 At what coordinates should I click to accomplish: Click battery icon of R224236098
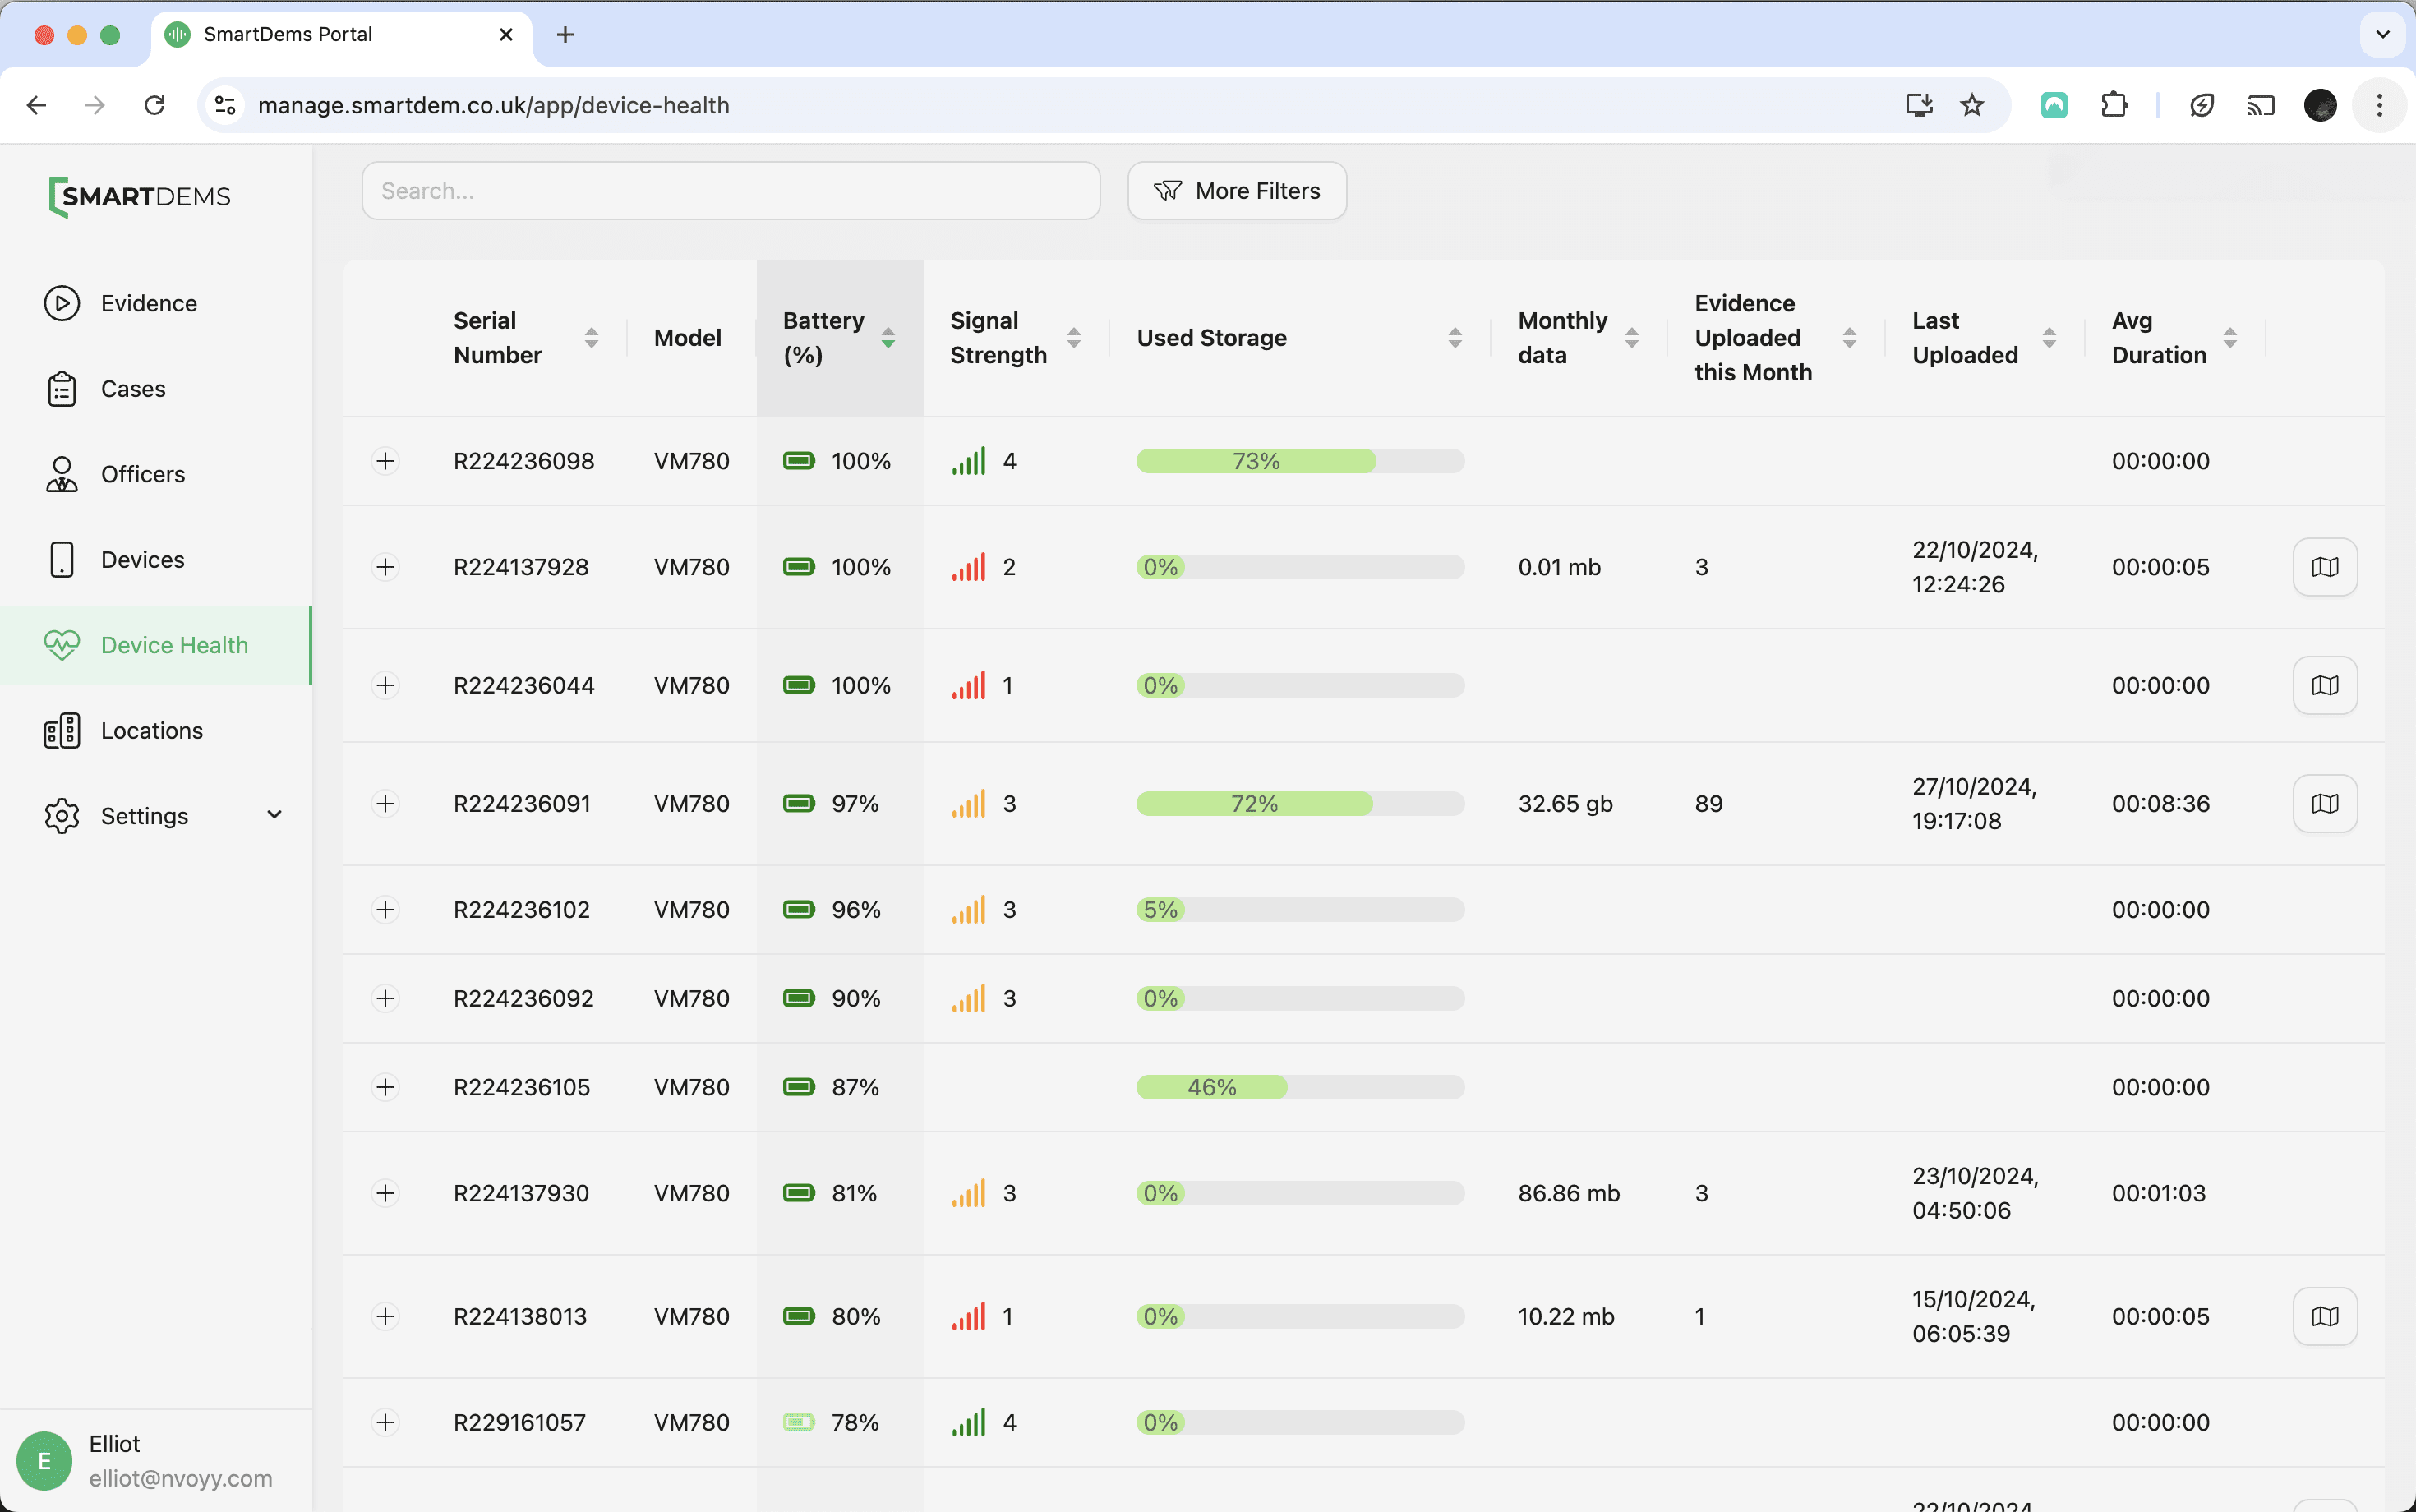pos(799,461)
